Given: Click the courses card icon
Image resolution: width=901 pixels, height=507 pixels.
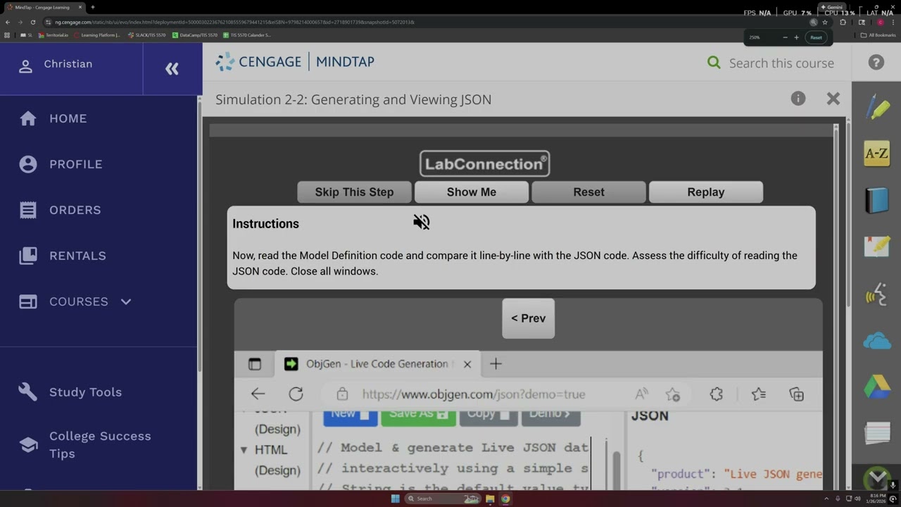Looking at the screenshot, I should [28, 301].
